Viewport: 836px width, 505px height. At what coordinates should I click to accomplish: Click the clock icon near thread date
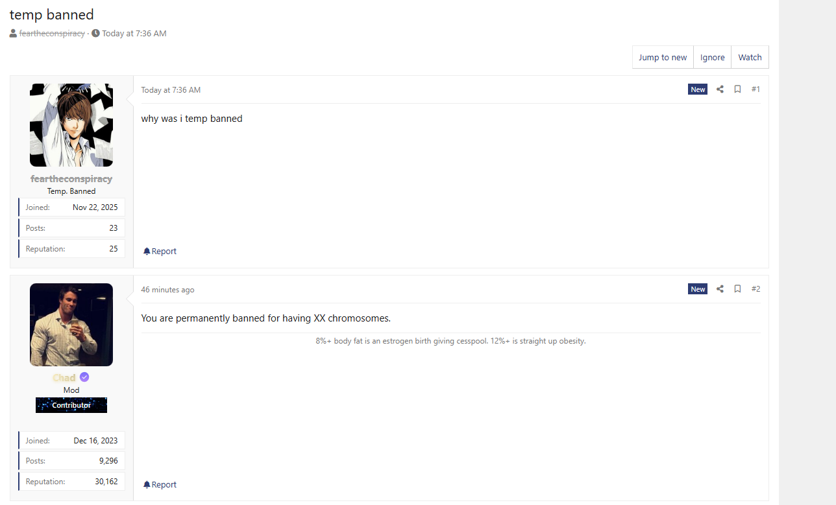pos(96,33)
